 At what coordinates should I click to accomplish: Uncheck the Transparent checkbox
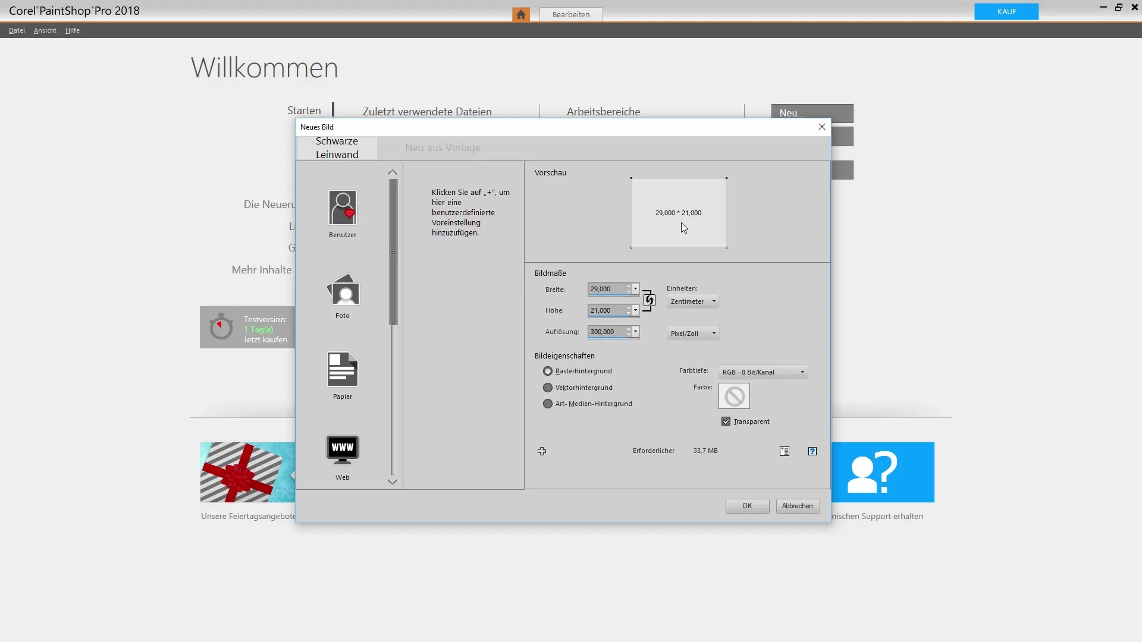[x=726, y=421]
